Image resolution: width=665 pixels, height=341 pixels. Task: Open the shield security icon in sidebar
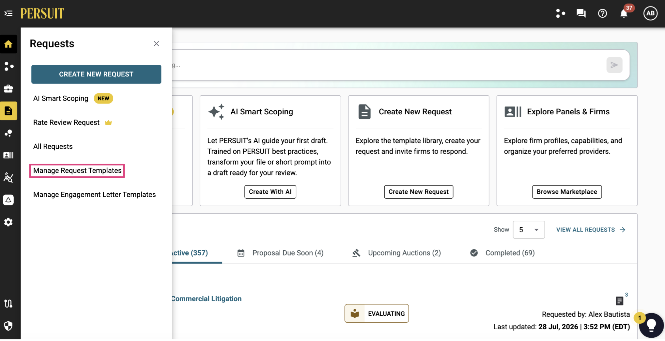8,326
